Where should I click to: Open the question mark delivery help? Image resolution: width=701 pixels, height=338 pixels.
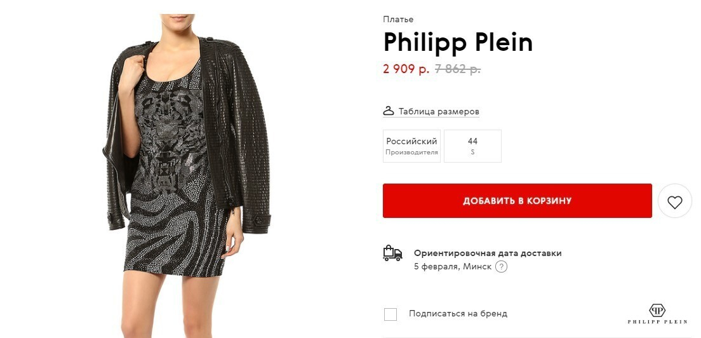pos(502,267)
